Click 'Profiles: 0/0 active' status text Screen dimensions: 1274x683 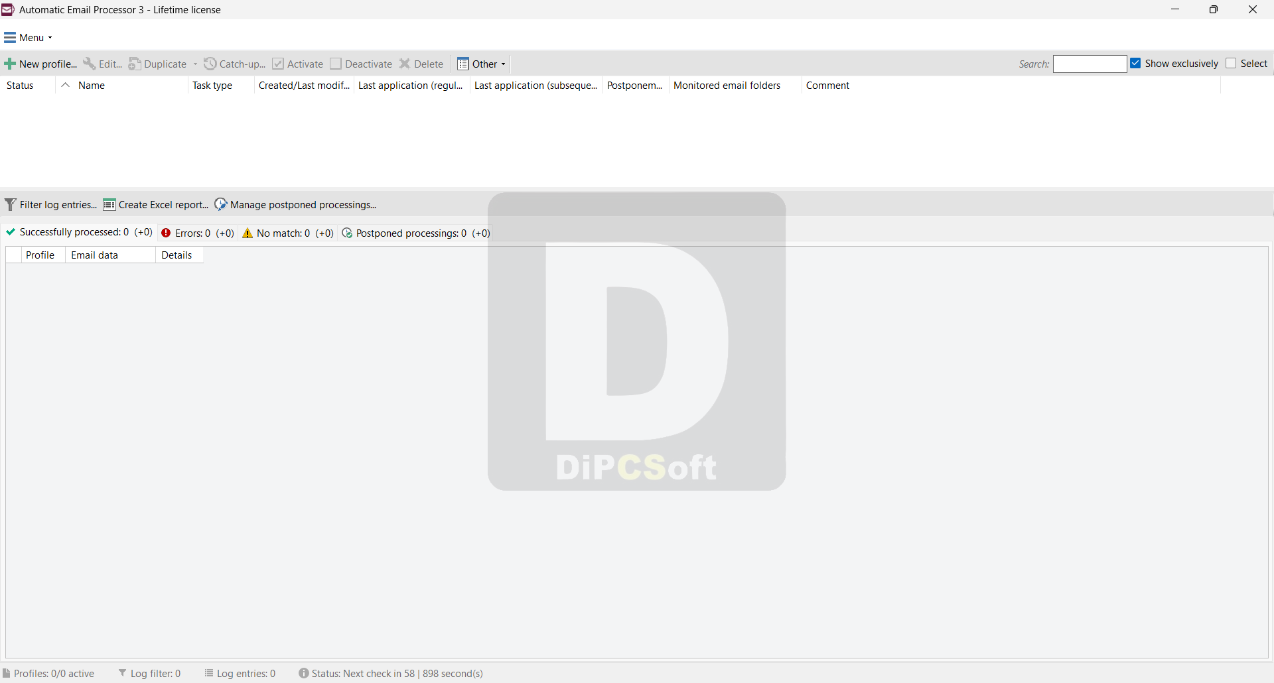click(54, 674)
